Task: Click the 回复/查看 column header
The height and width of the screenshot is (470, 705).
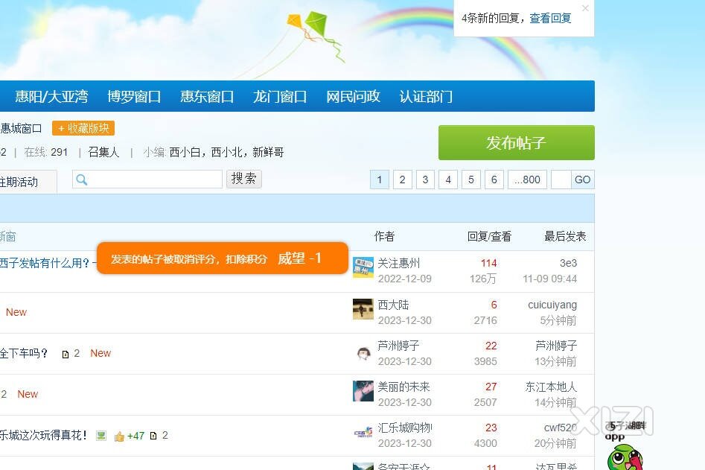Action: click(x=489, y=237)
